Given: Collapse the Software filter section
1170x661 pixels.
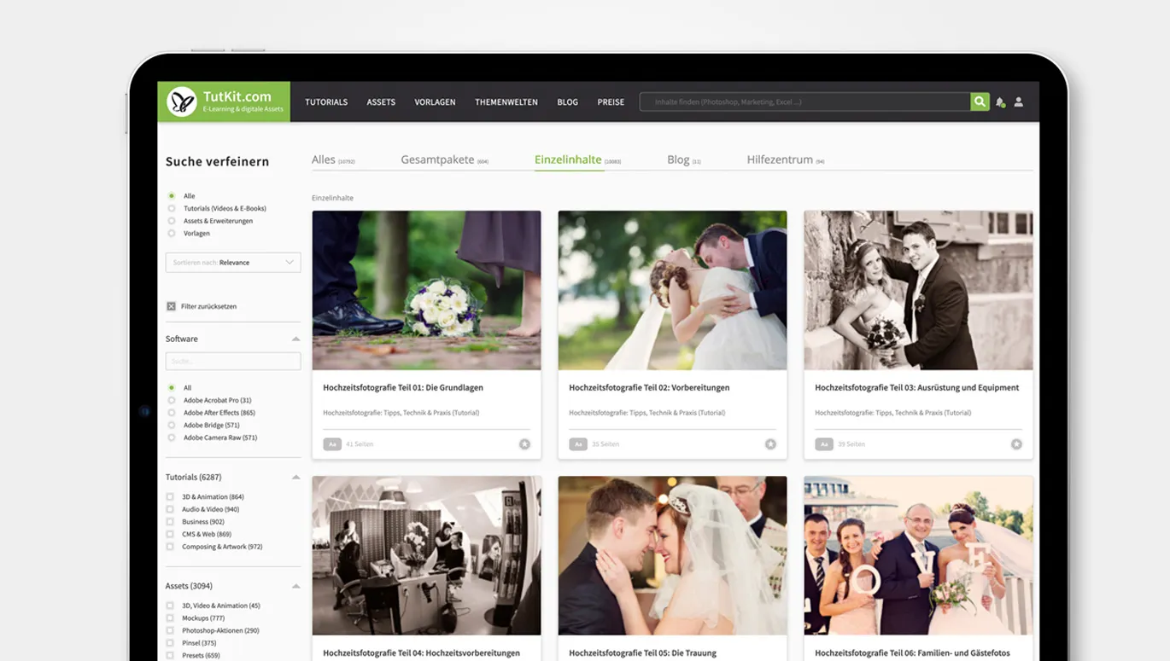Looking at the screenshot, I should click(x=295, y=339).
